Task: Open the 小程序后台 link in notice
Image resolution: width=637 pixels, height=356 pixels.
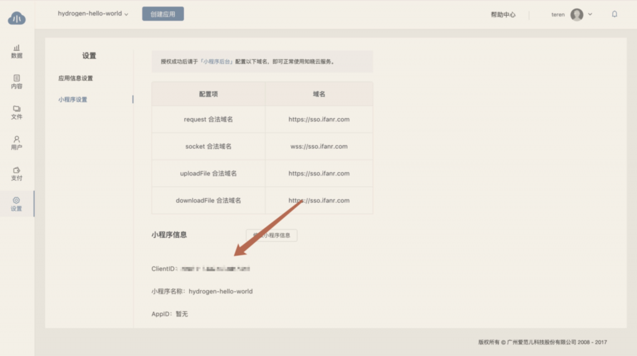Action: (x=217, y=62)
